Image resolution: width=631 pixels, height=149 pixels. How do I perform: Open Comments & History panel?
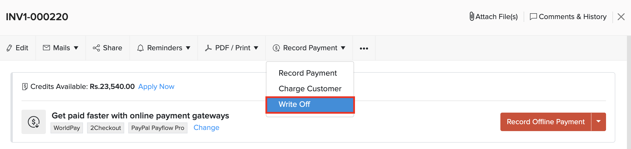(568, 17)
